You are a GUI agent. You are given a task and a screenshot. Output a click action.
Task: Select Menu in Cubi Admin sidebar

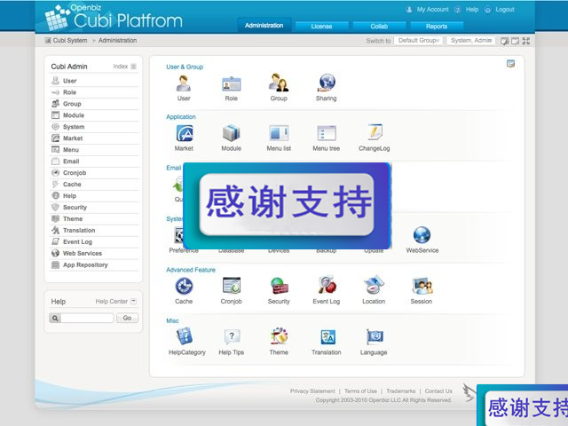[94, 150]
